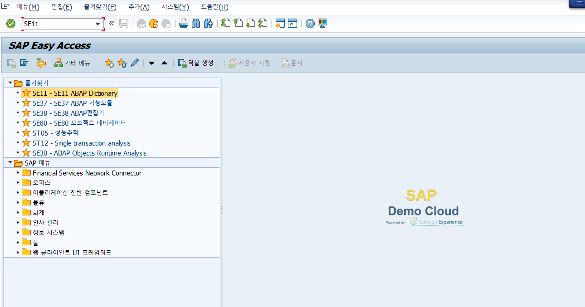Click the 기타 메뉴 button
The image size is (585, 307).
click(73, 63)
